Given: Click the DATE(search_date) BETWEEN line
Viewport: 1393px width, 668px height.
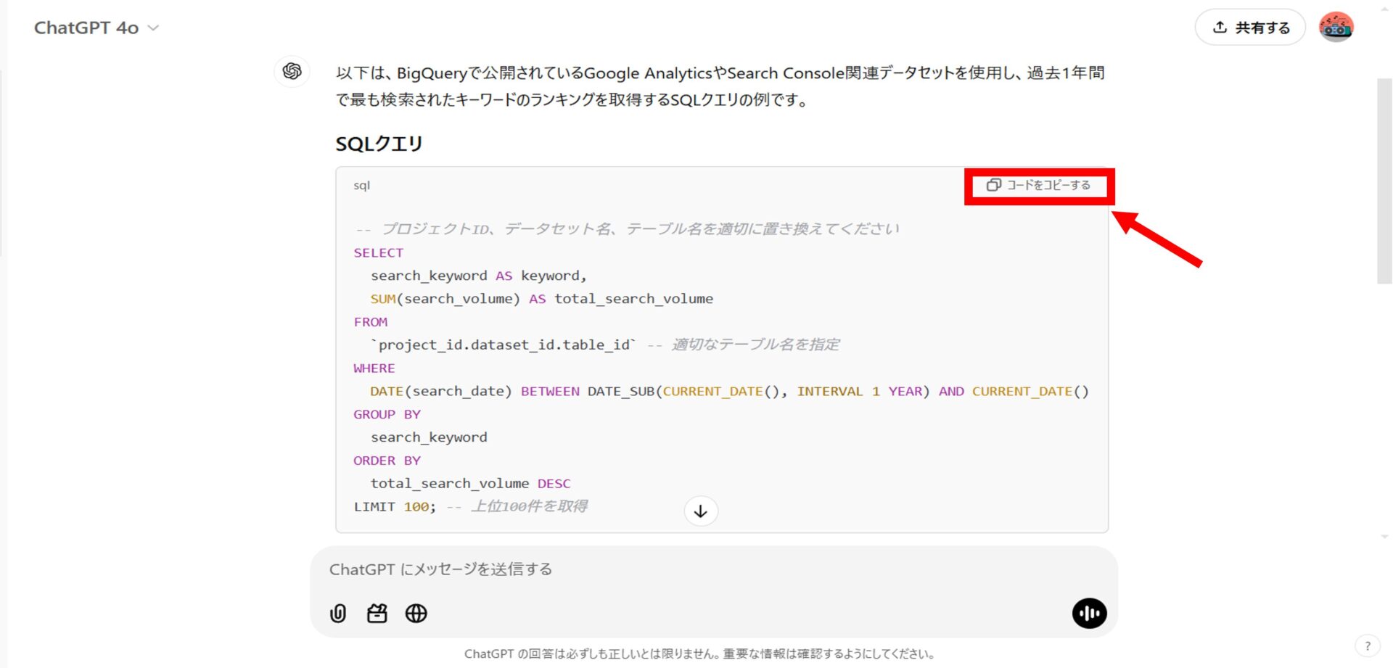Looking at the screenshot, I should (x=730, y=392).
